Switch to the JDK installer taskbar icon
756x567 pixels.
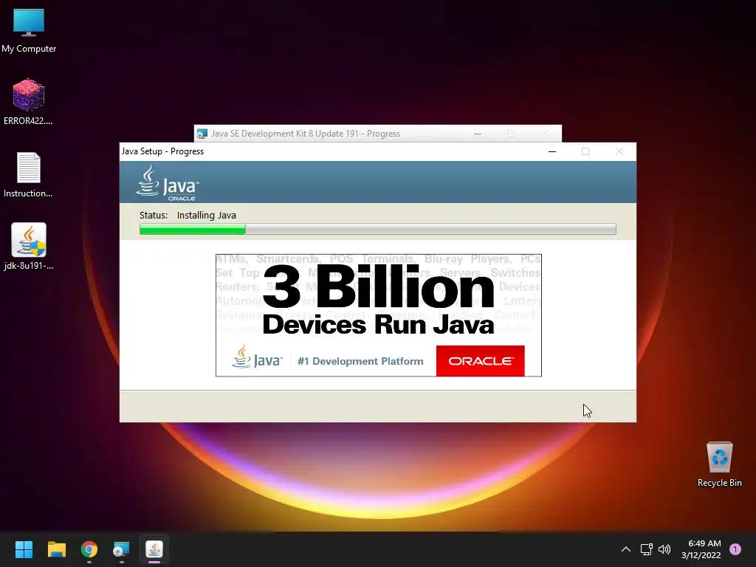(122, 549)
